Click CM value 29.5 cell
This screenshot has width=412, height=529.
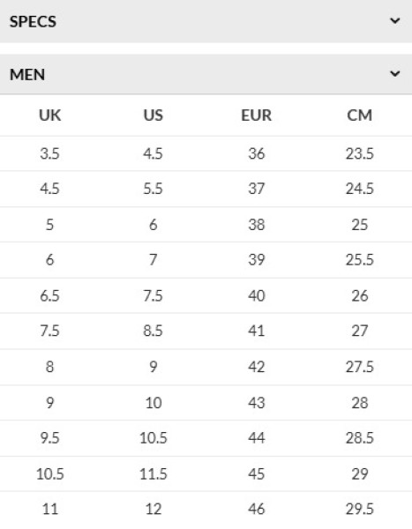(x=360, y=509)
